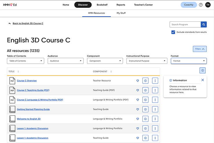Click PDF file icon for Course C Overview
The height and width of the screenshot is (143, 214).
(12, 81)
